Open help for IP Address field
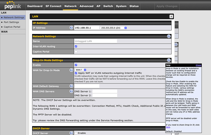The height and width of the screenshot is (135, 211). (x=71, y=28)
